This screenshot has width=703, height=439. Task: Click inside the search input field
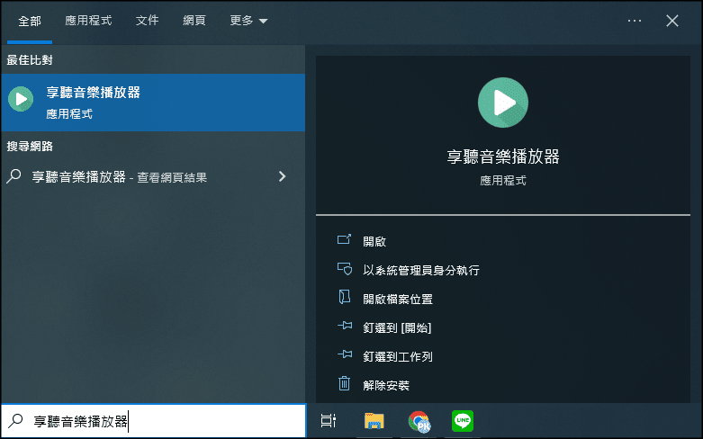pos(153,421)
